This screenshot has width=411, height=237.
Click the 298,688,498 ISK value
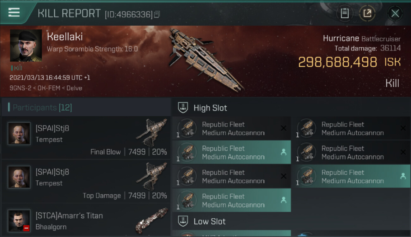pyautogui.click(x=338, y=62)
